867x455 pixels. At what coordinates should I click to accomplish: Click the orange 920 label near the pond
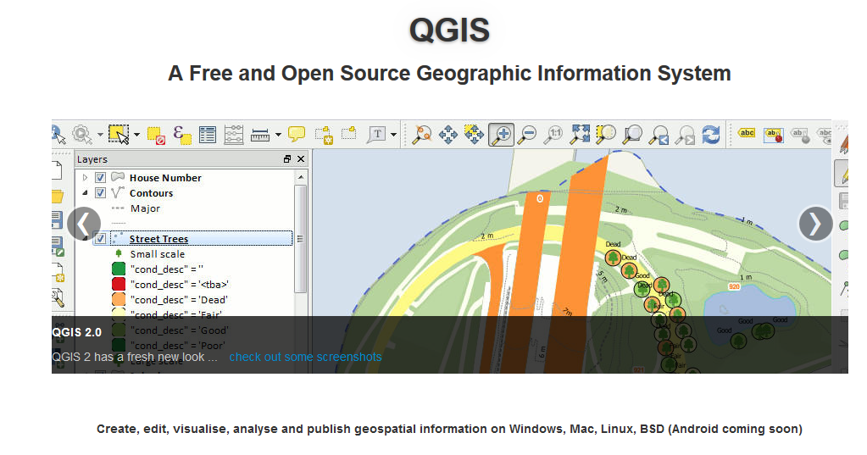(734, 286)
